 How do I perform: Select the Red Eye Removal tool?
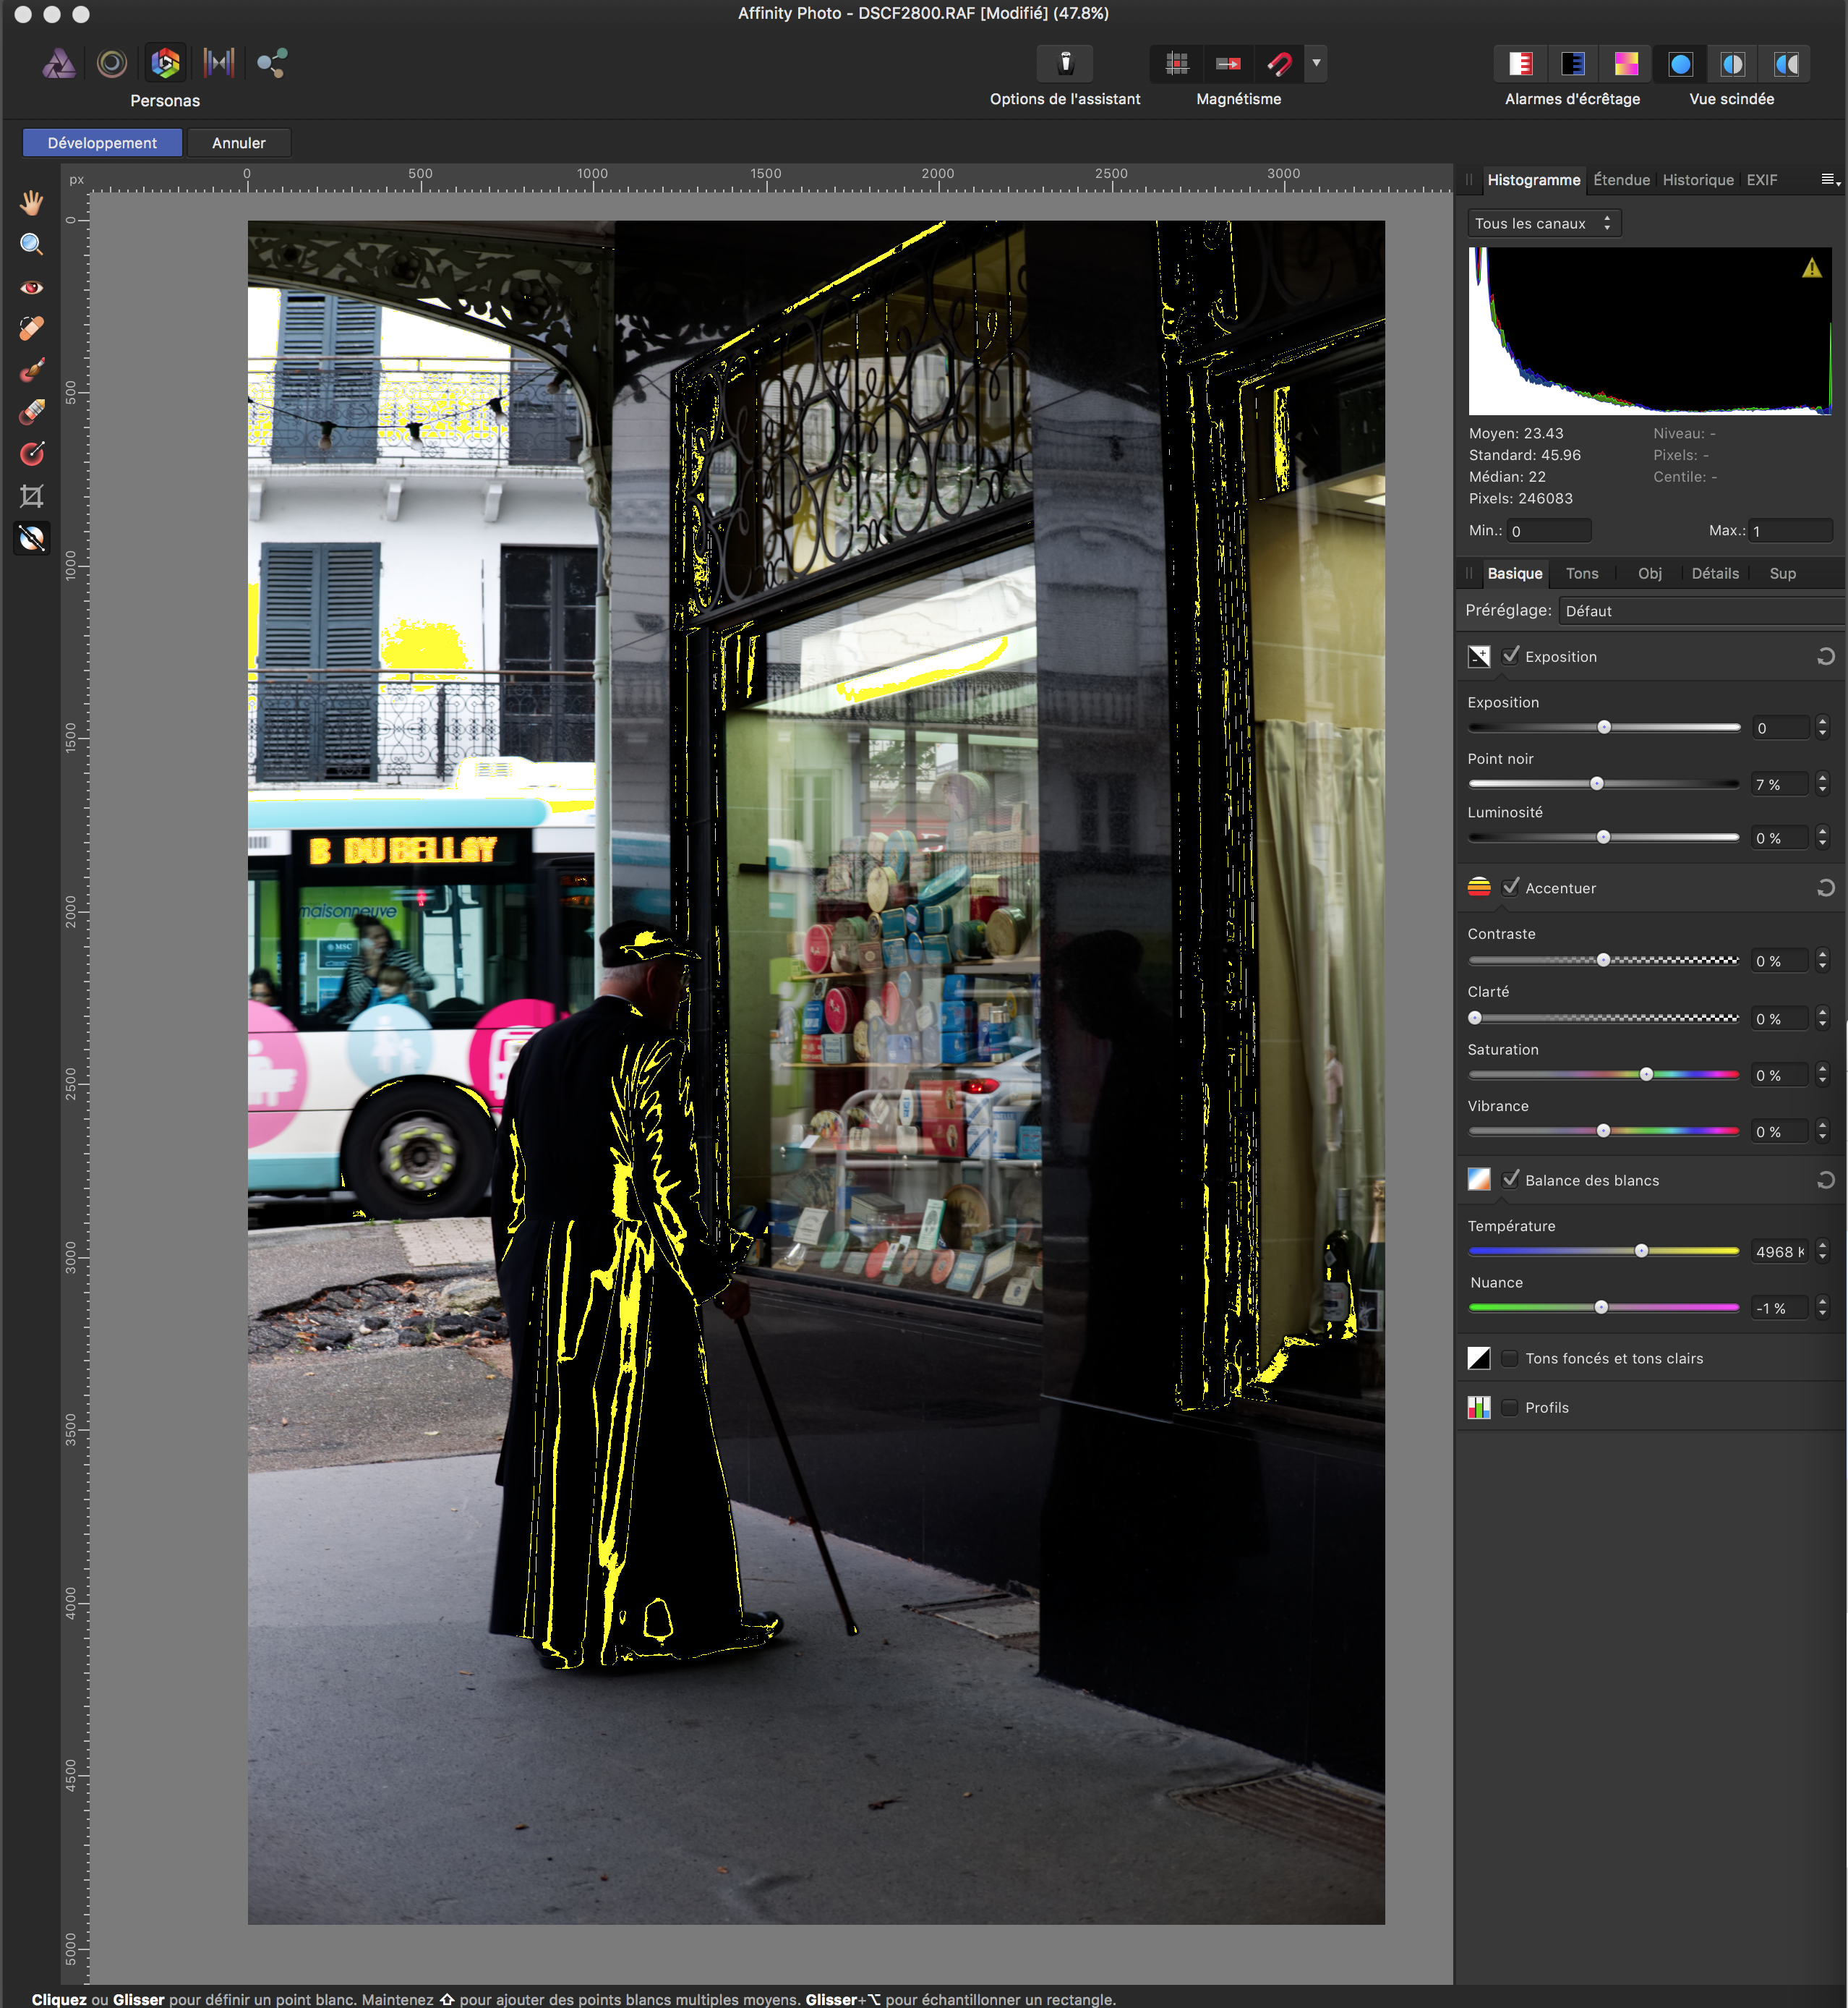click(x=31, y=287)
